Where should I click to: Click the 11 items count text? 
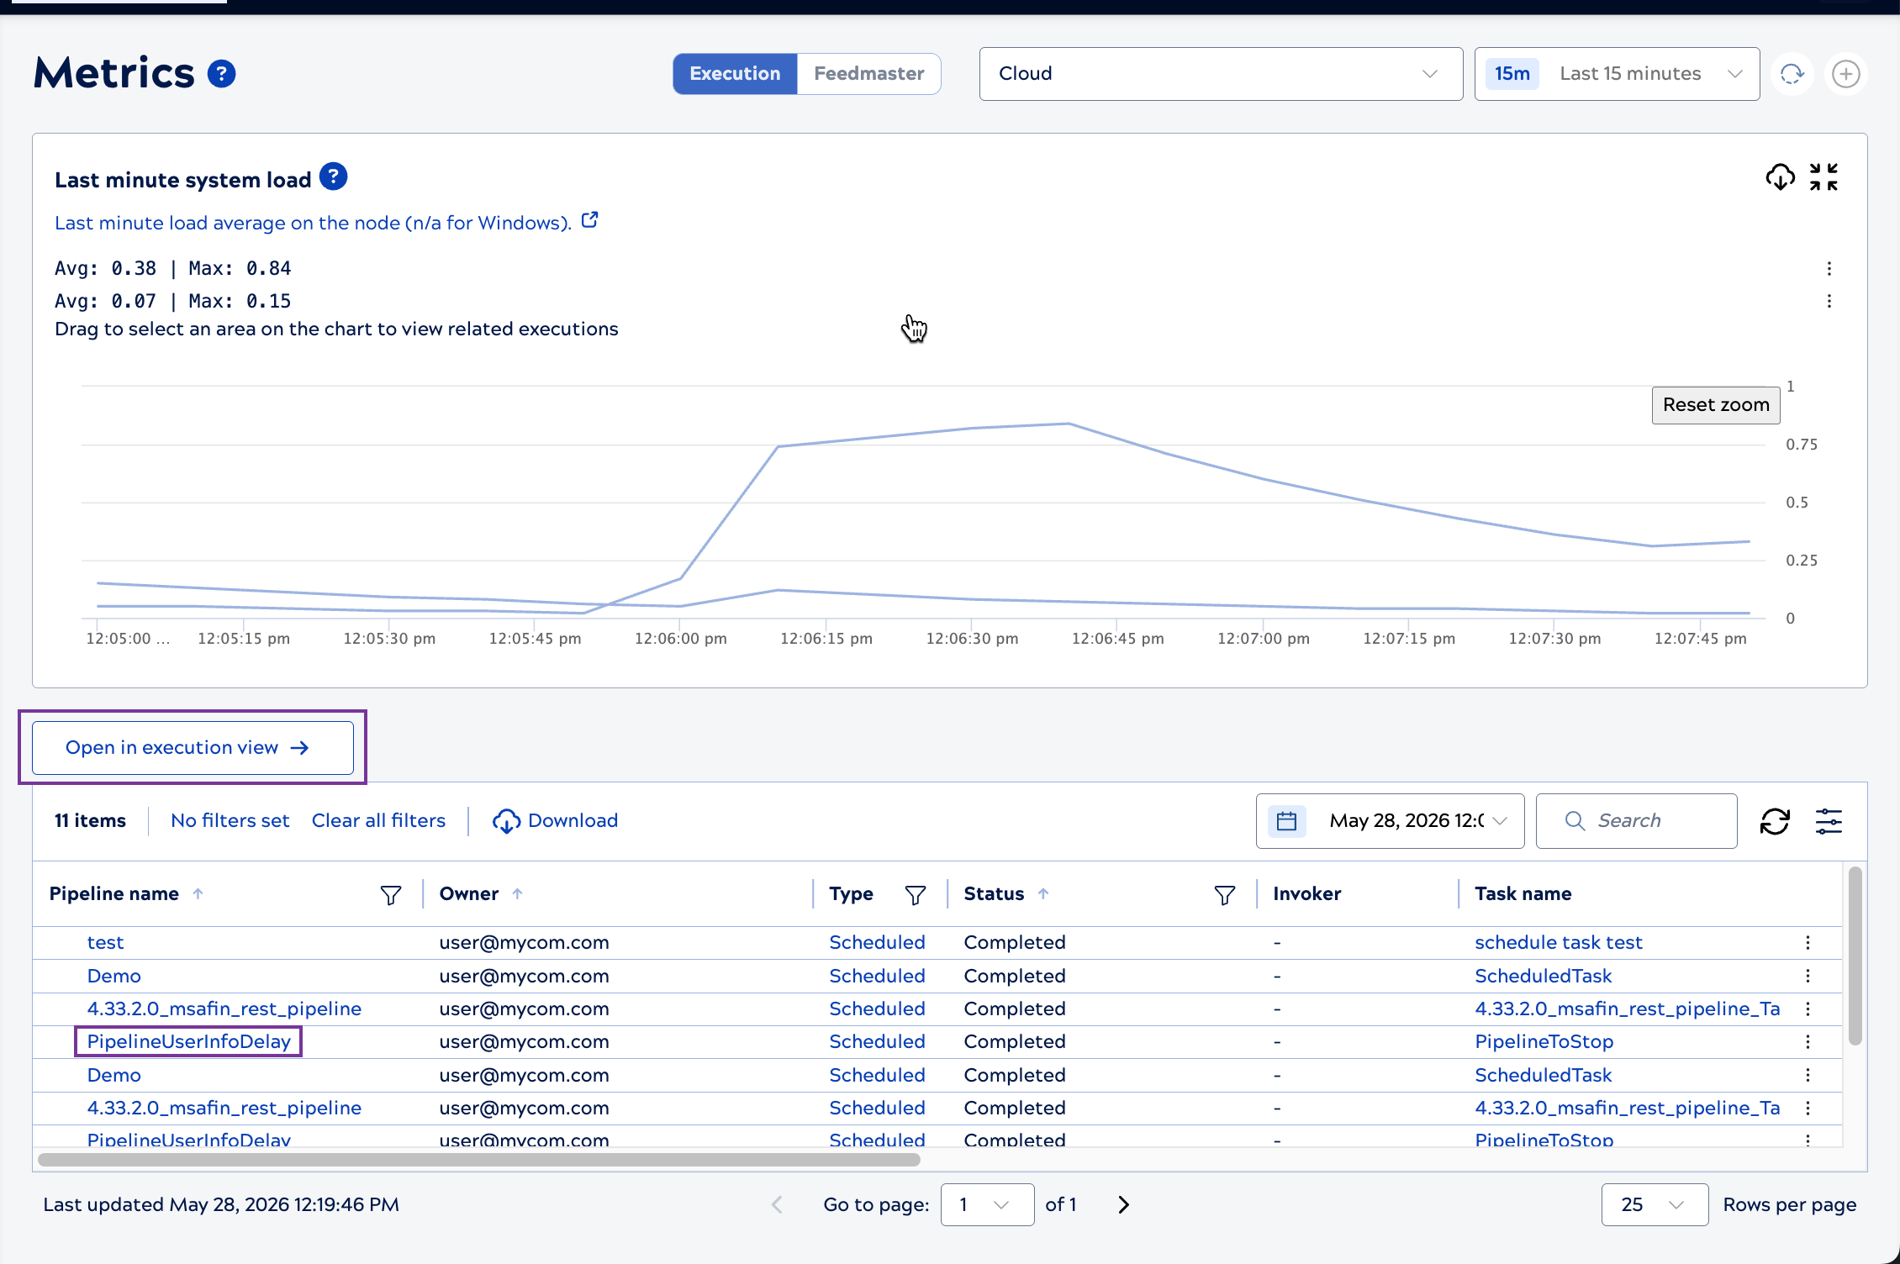[90, 821]
